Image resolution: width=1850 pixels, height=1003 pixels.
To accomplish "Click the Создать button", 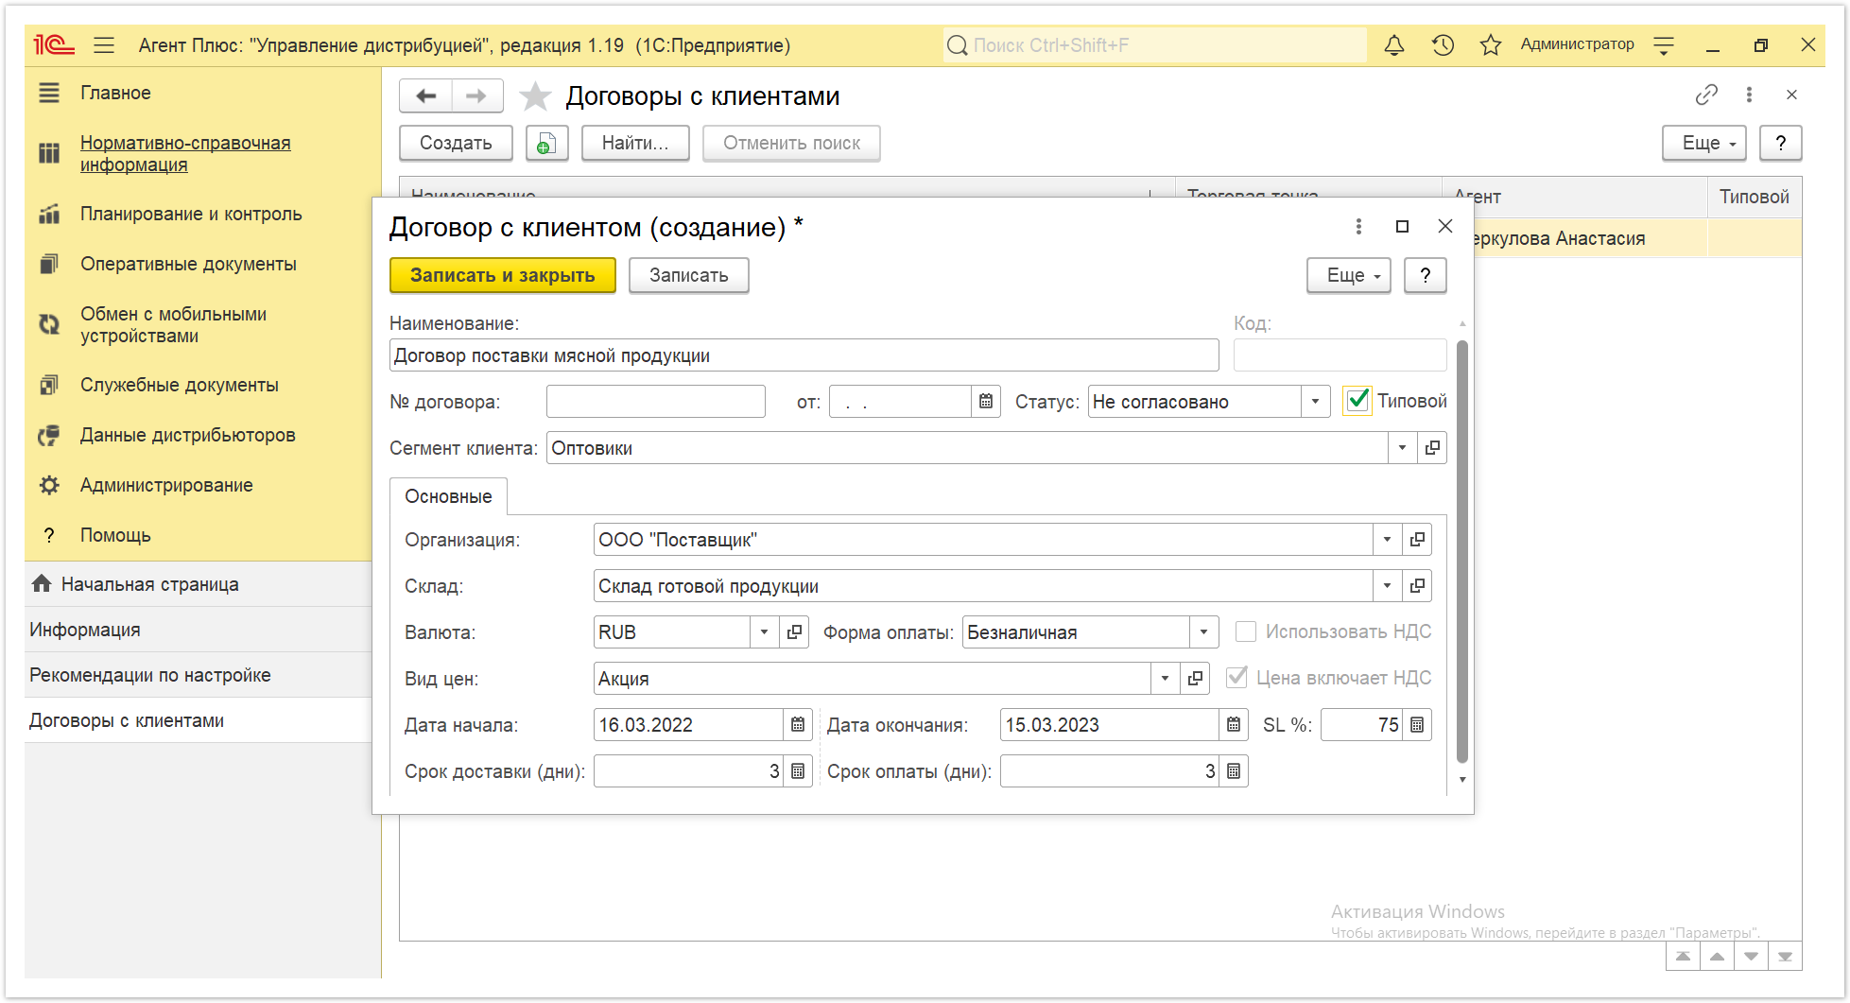I will tap(456, 143).
